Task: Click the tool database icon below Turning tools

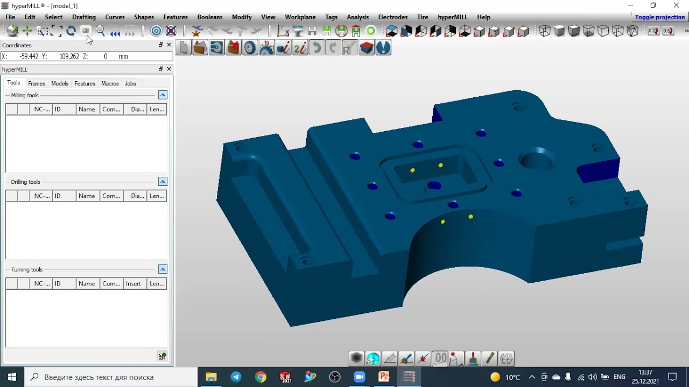Action: (x=162, y=356)
